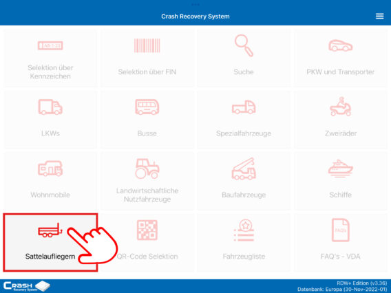Tap the barcode FIN selection icon
Viewport: 391px width, 293px height.
point(147,45)
